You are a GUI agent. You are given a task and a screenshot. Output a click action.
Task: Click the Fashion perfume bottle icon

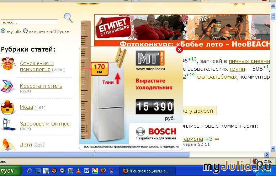[x=7, y=107]
